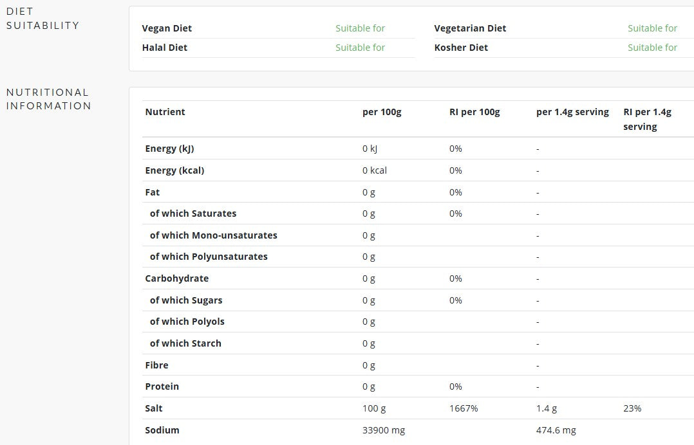Click the Vegetarian Diet label
The image size is (694, 445).
coord(470,28)
